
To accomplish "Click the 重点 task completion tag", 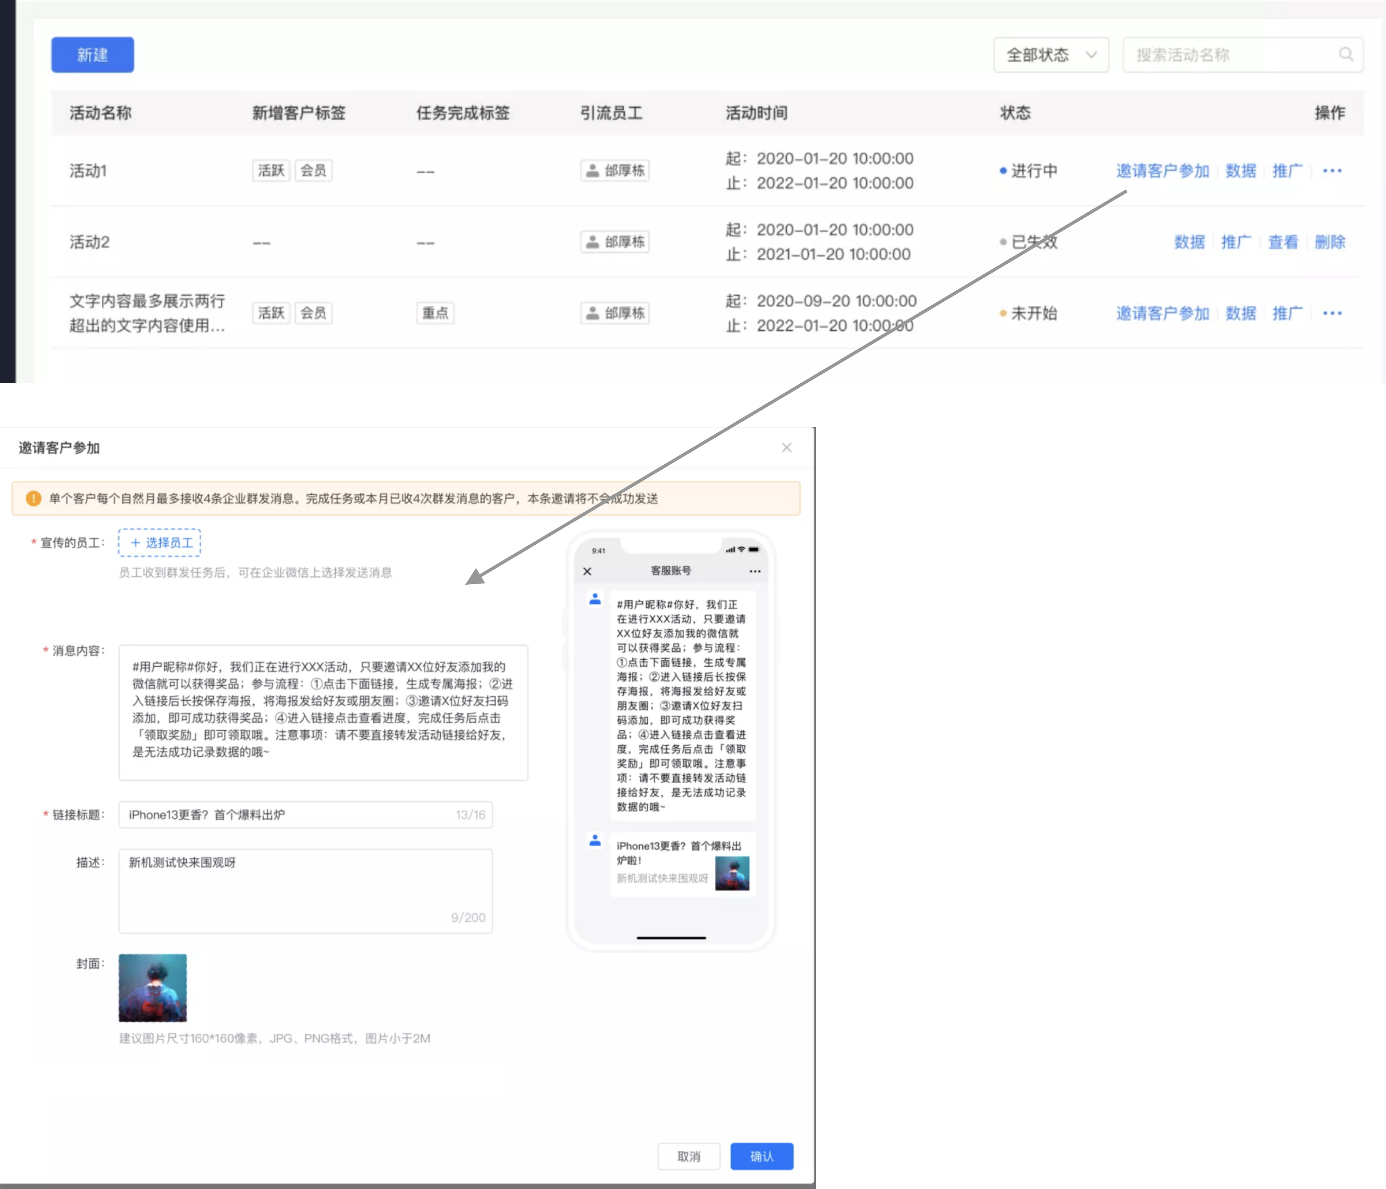I will (435, 313).
